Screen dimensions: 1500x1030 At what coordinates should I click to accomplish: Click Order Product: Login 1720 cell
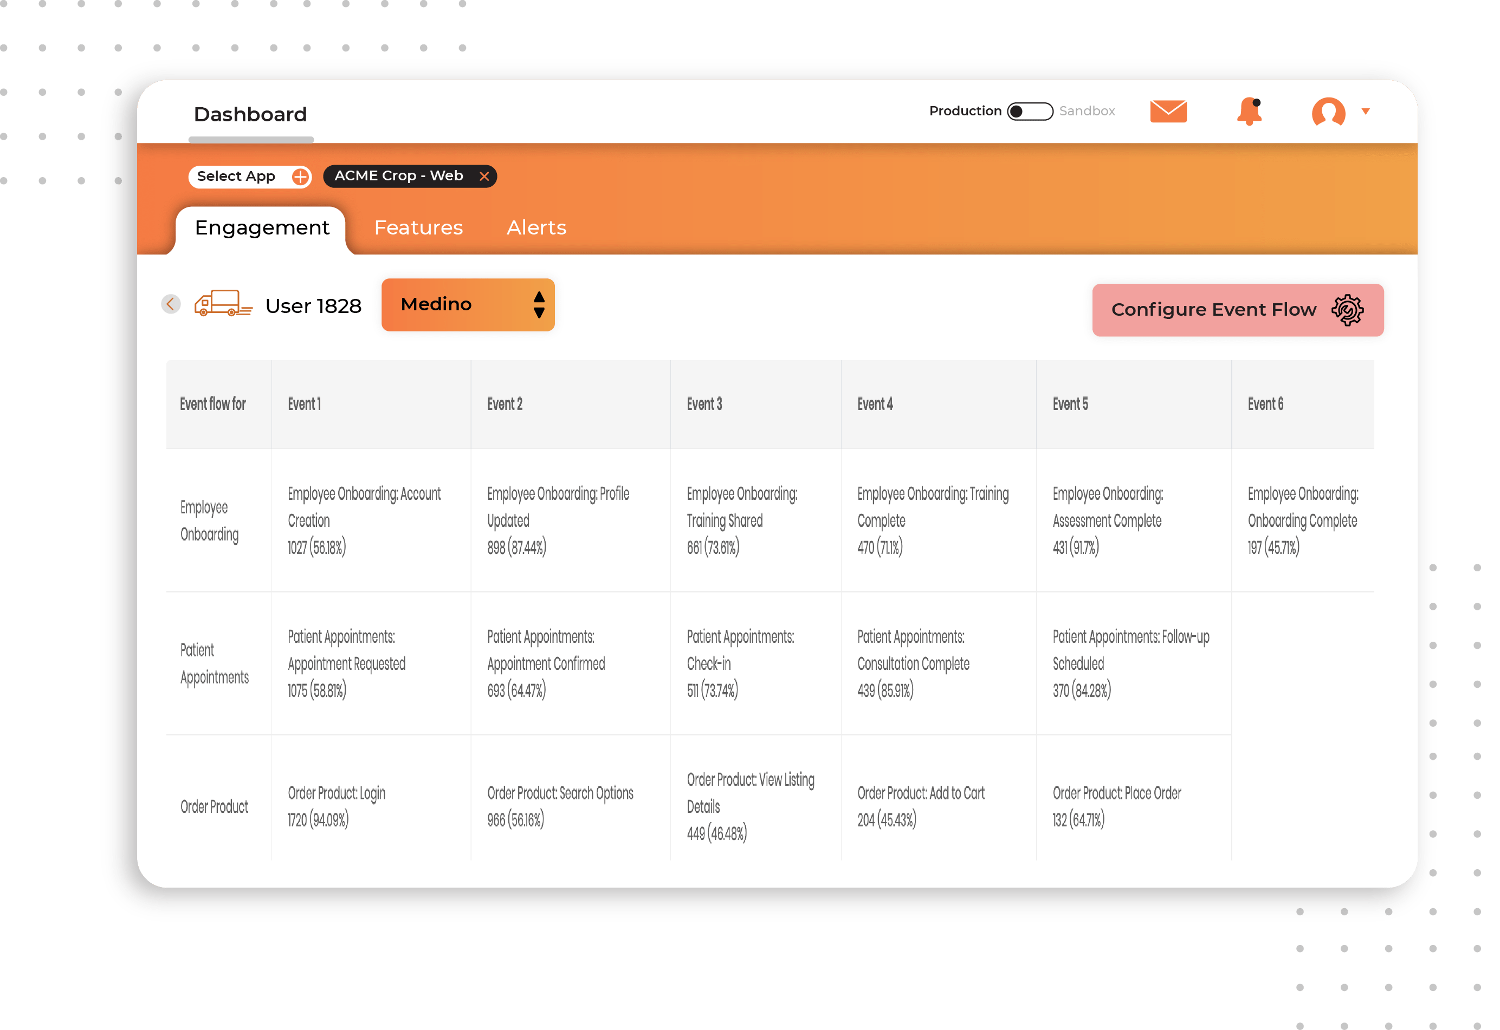coord(371,798)
